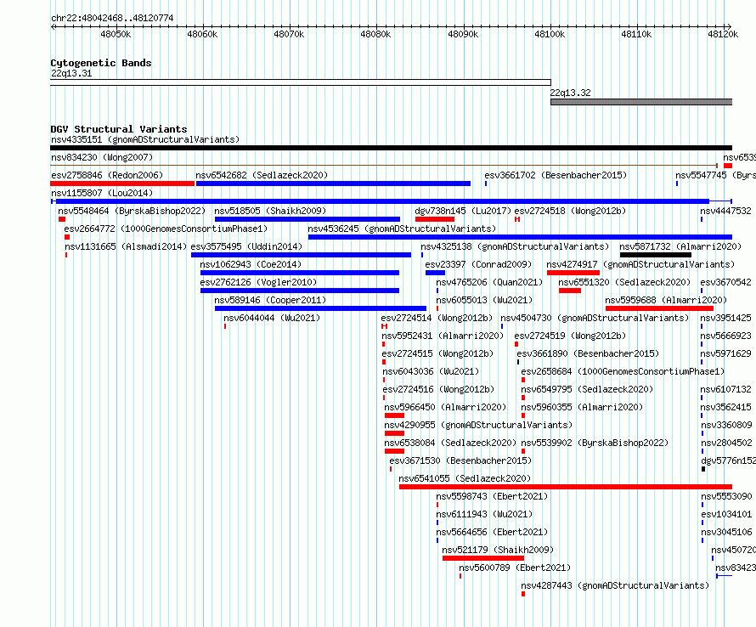756x627 pixels.
Task: Click the red dgv738n145 (Lu2017) bar
Action: [x=434, y=219]
